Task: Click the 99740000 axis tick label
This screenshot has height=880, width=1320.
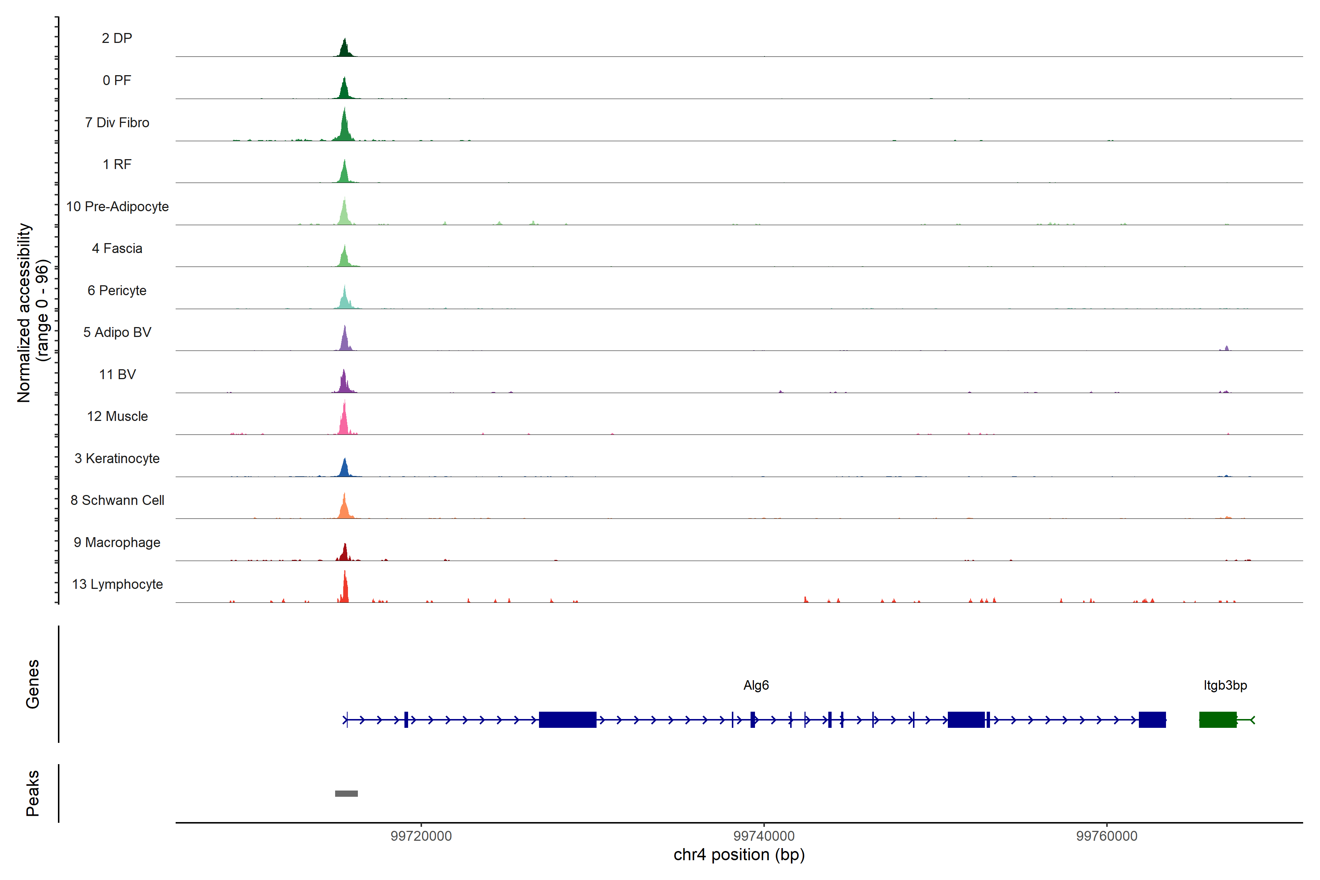Action: pos(764,836)
